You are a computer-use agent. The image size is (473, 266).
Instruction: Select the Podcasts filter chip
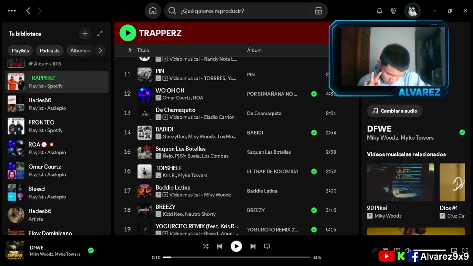[x=50, y=51]
